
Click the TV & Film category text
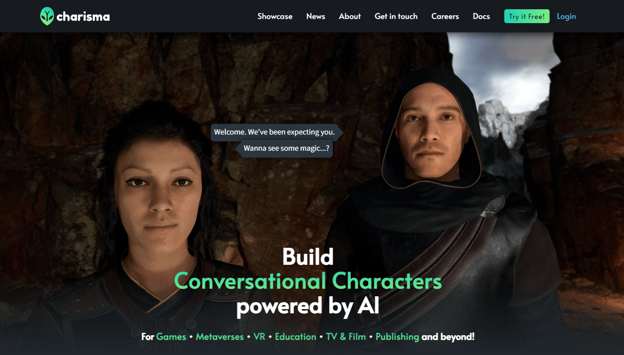(346, 337)
